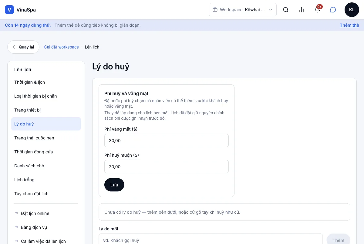Open the KL user avatar
Screen dimensions: 364x244
click(x=352, y=10)
